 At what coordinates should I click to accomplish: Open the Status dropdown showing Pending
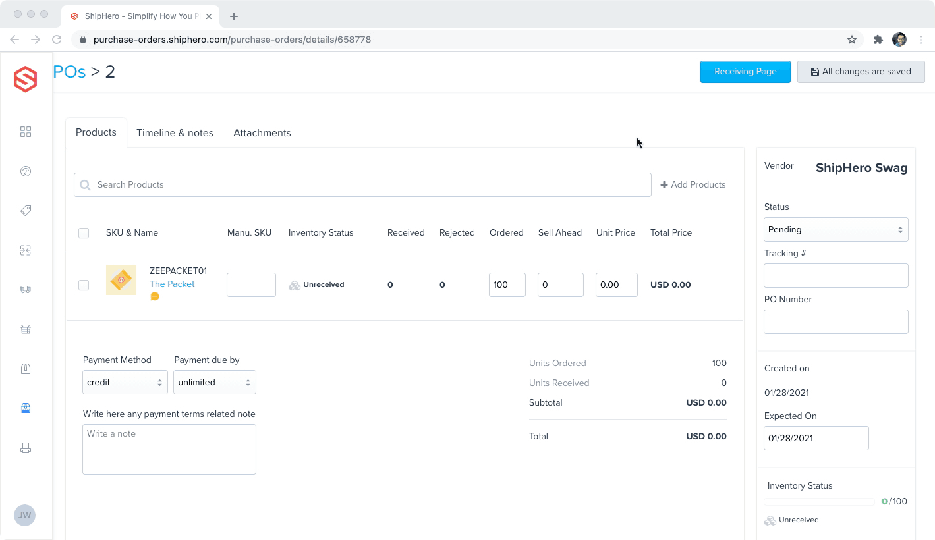(x=836, y=230)
